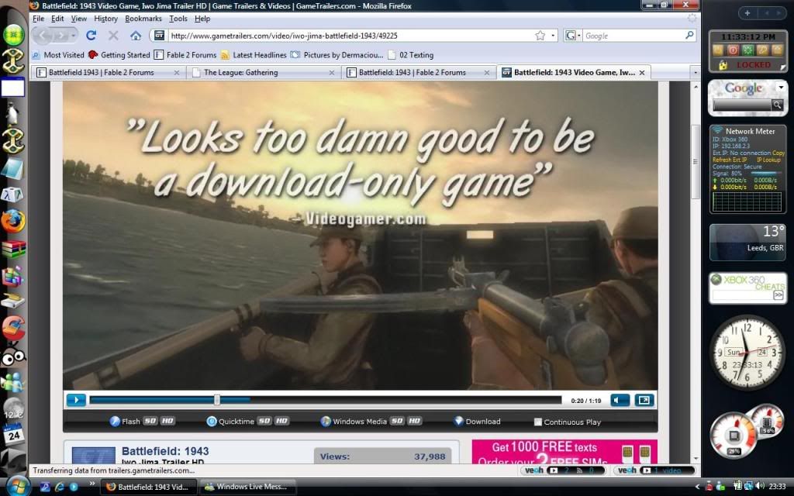
Task: Click the Google gadget search input
Action: [742, 105]
